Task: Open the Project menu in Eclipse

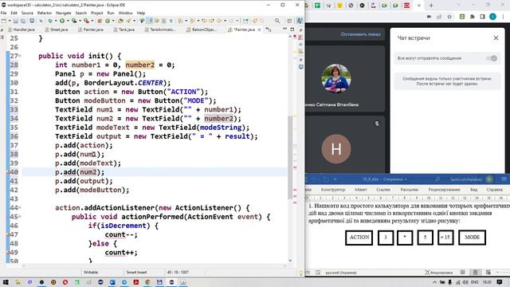Action: tap(97, 13)
